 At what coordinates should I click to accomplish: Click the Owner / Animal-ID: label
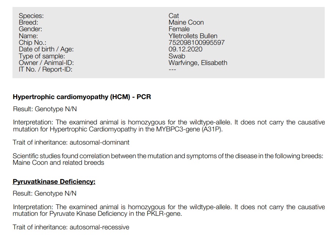(x=46, y=63)
